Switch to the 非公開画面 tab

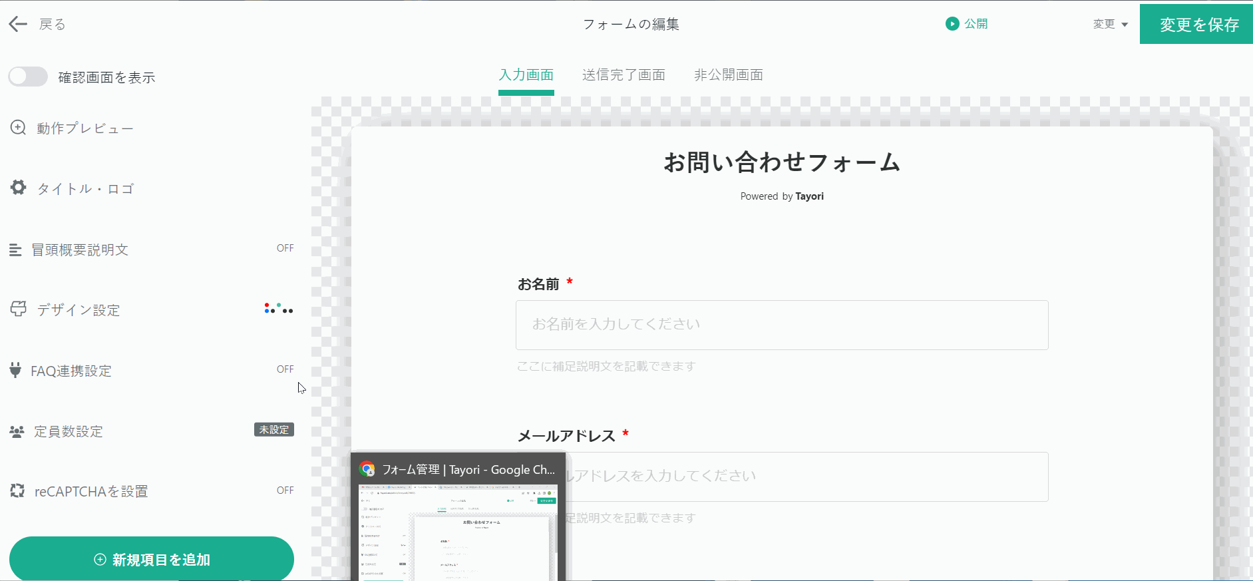(x=728, y=75)
